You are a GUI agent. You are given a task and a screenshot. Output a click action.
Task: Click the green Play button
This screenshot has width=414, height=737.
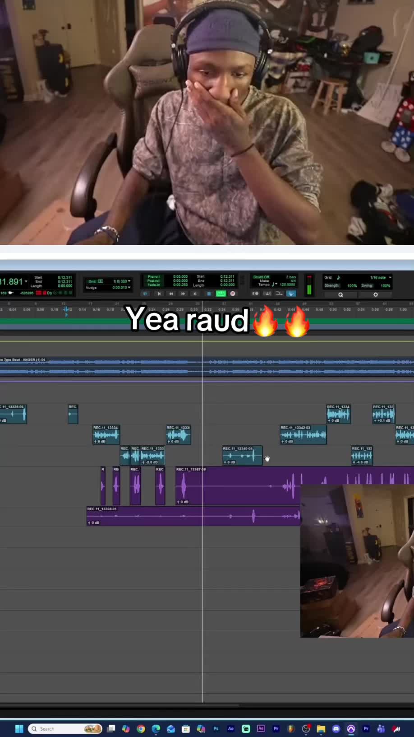point(221,294)
